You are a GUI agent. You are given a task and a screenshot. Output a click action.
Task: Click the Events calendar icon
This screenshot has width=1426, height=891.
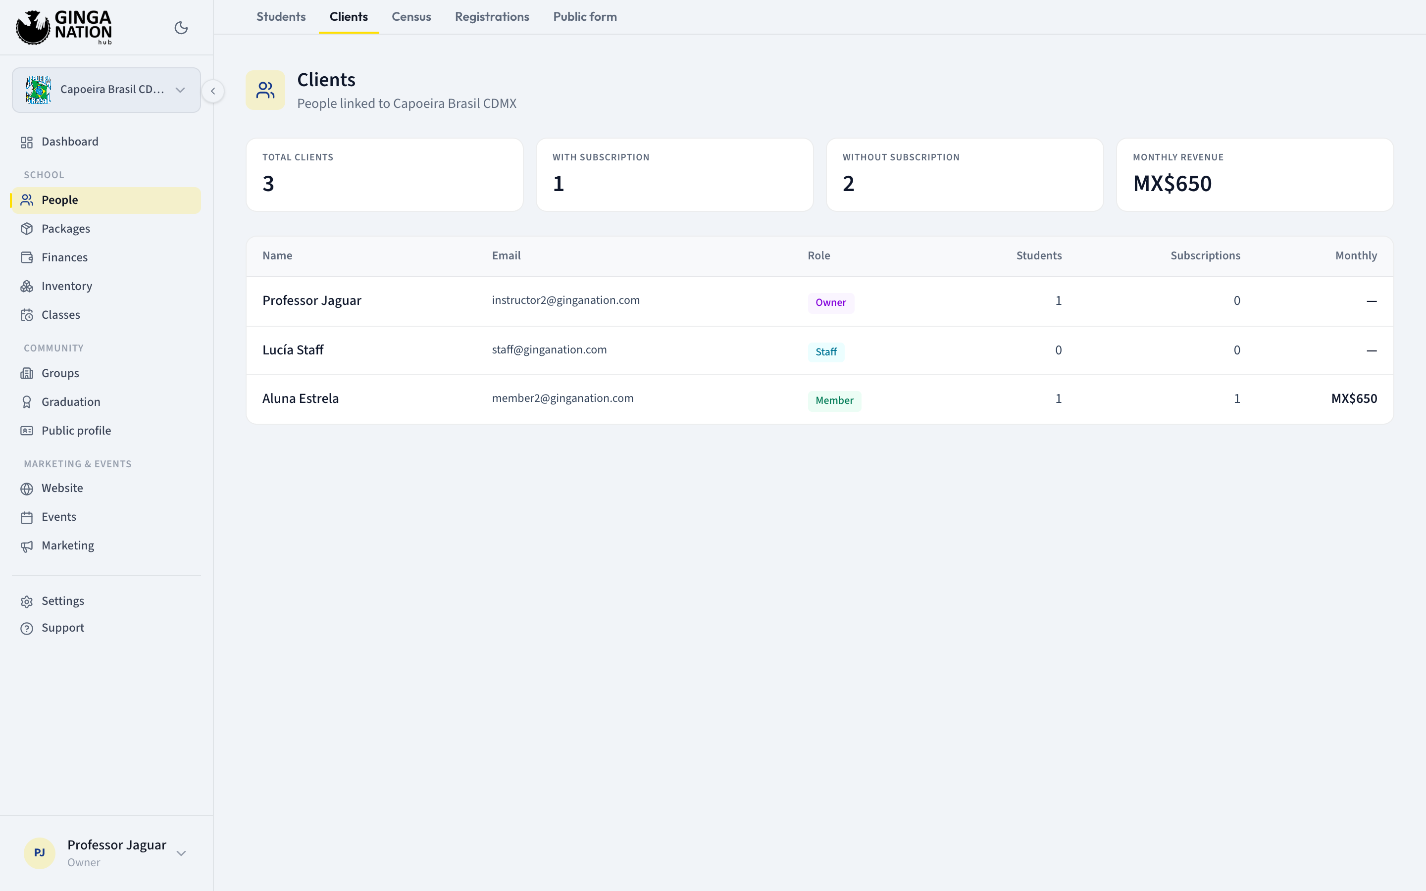coord(27,517)
